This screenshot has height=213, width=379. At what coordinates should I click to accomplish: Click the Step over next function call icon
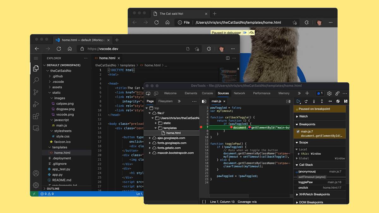point(306,101)
